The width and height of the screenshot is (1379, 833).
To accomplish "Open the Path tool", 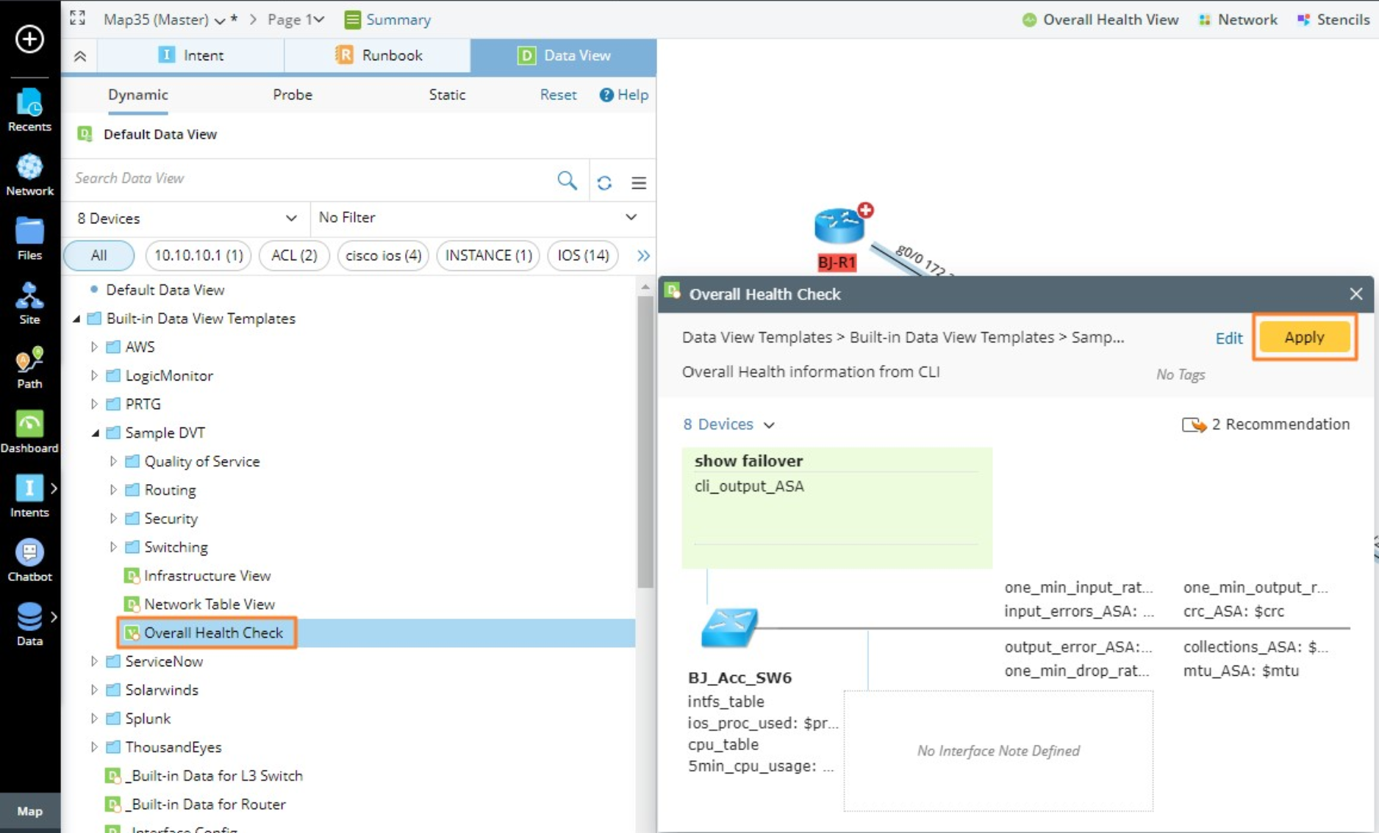I will [x=29, y=367].
